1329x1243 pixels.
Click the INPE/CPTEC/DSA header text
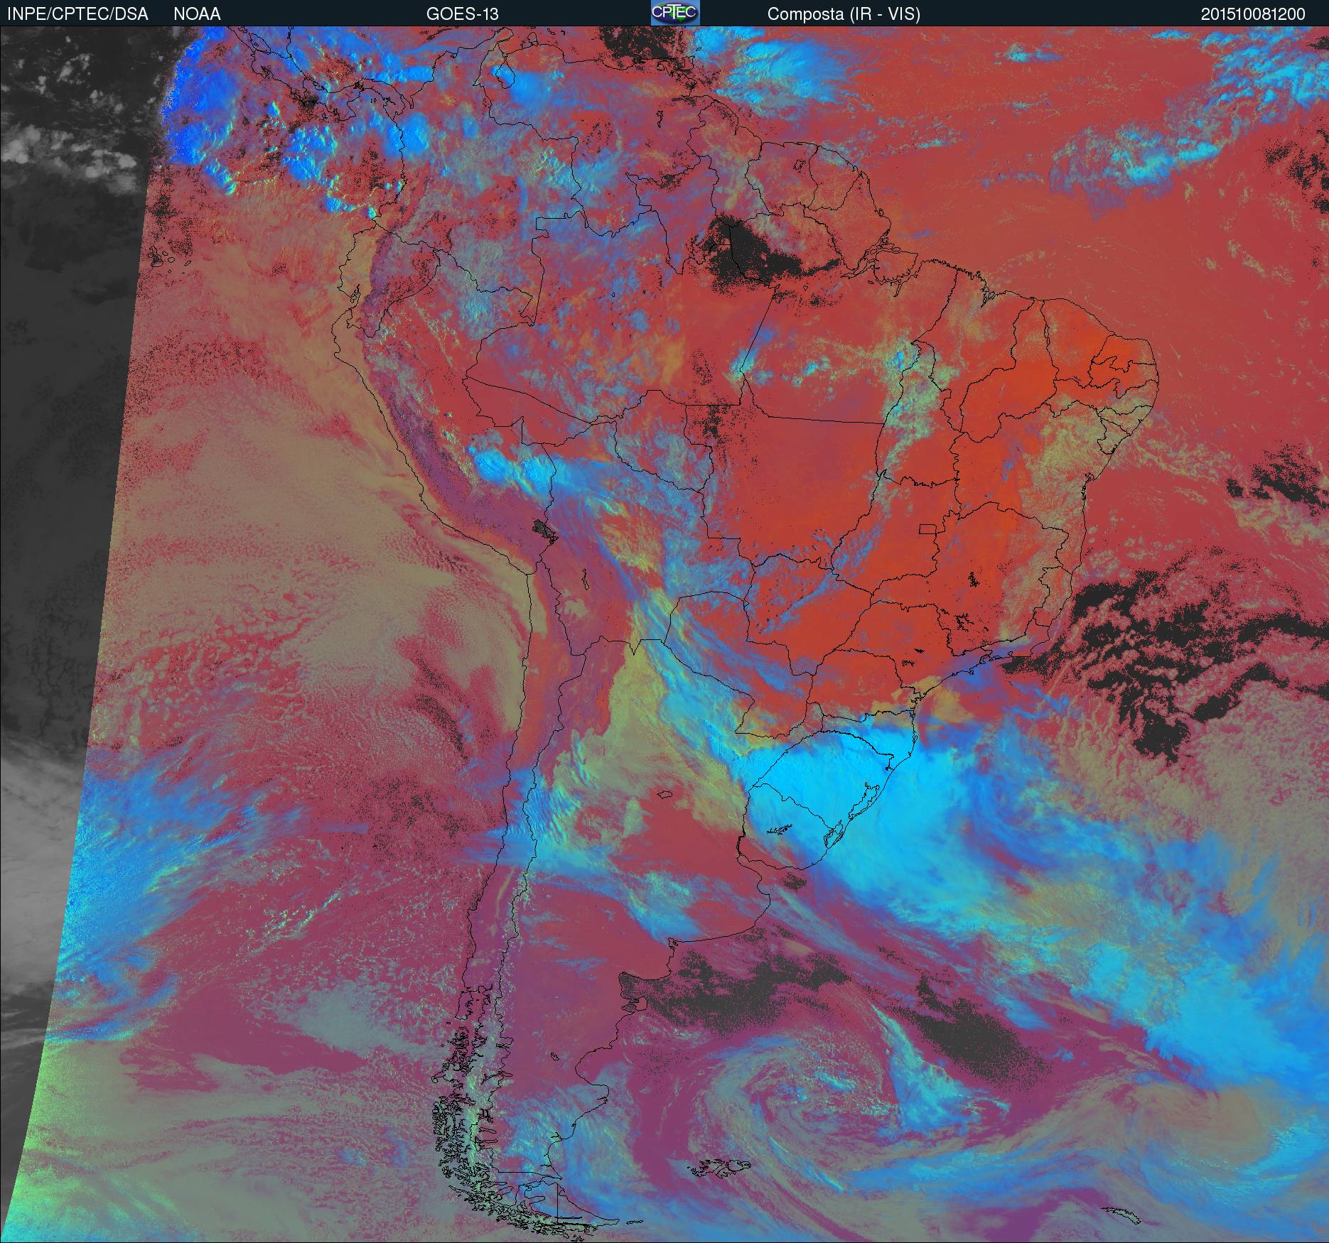pyautogui.click(x=77, y=13)
